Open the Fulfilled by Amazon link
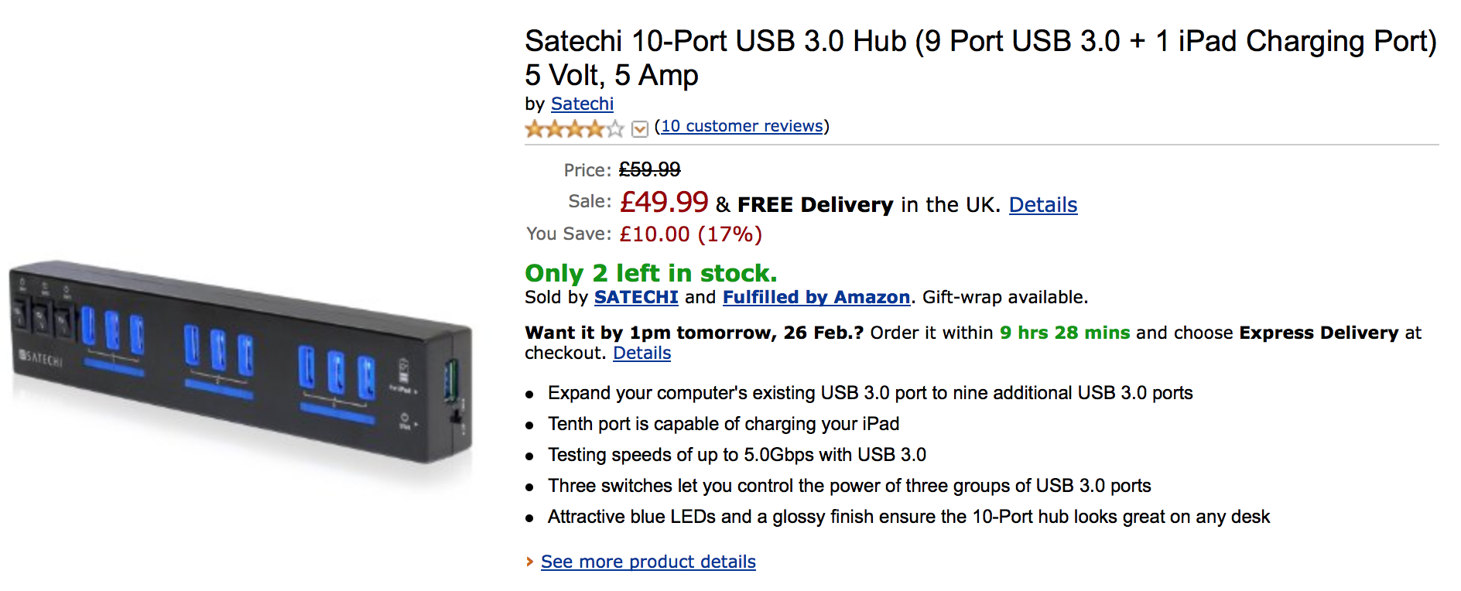Viewport: 1461px width, 591px height. point(816,297)
